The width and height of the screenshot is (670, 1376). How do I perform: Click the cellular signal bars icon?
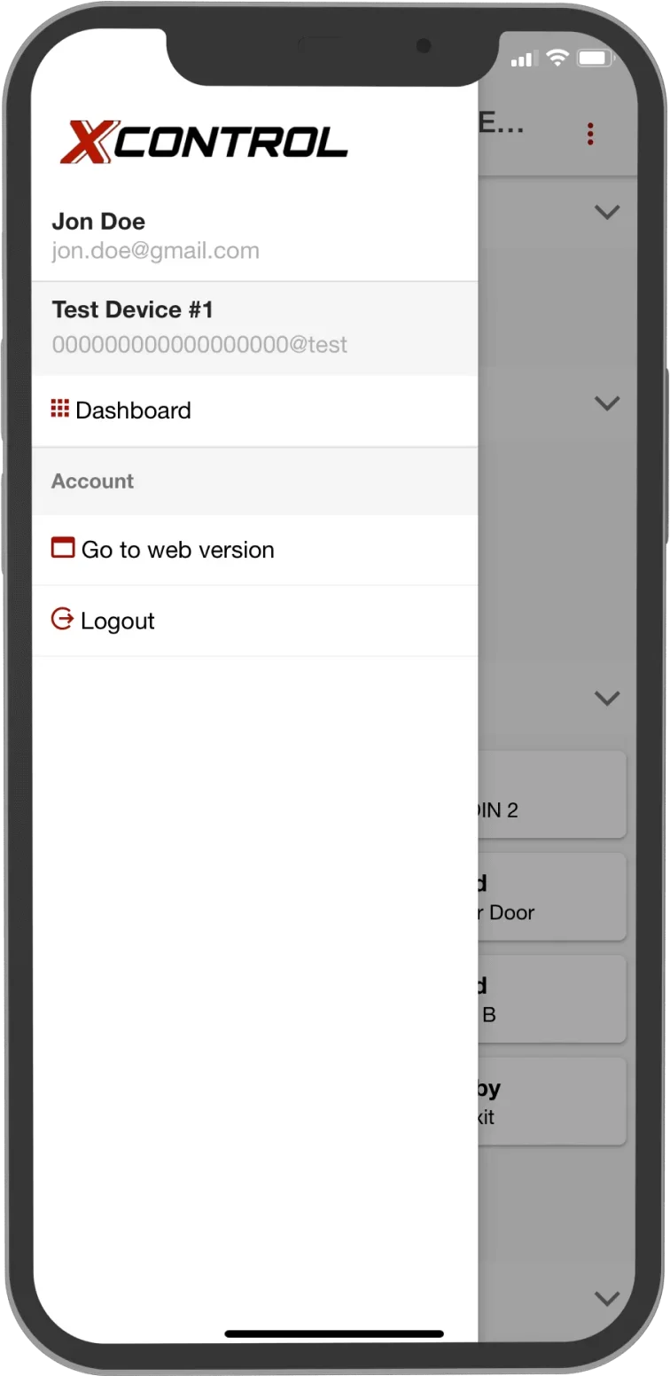click(x=525, y=59)
